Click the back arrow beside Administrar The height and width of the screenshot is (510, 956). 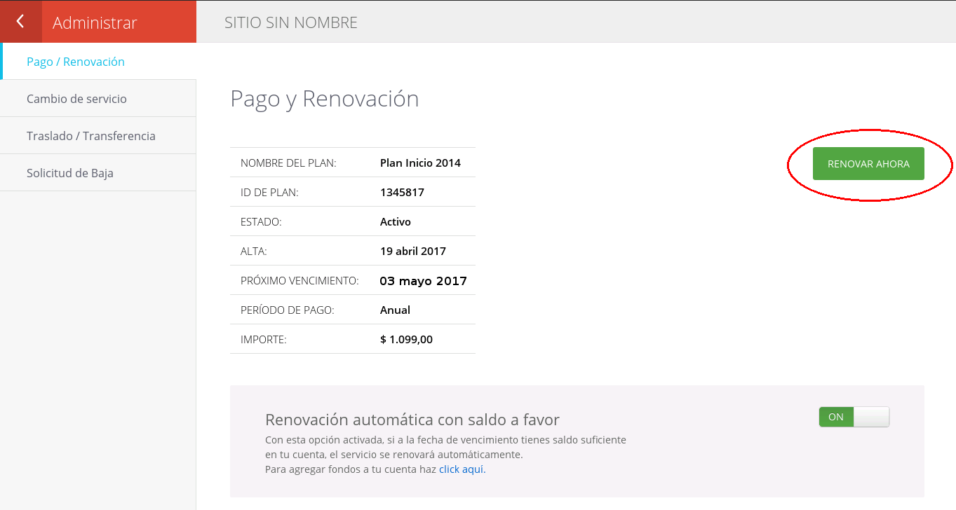pyautogui.click(x=20, y=22)
